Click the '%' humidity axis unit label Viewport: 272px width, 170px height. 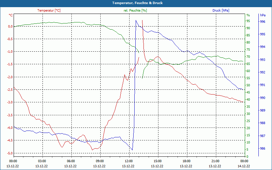pyautogui.click(x=248, y=15)
